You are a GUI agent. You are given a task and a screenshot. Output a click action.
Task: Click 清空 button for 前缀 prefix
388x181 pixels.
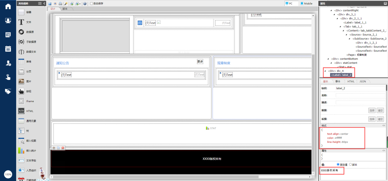point(380,110)
